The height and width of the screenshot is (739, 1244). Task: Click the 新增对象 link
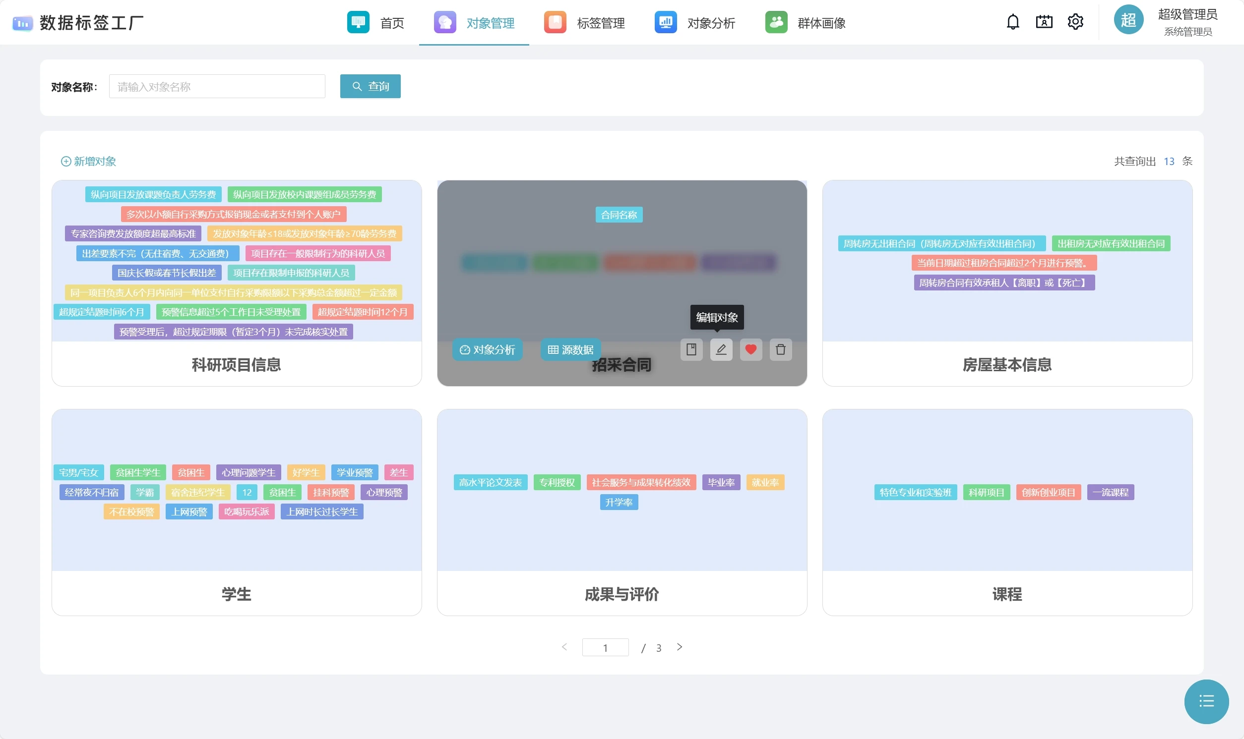point(89,162)
